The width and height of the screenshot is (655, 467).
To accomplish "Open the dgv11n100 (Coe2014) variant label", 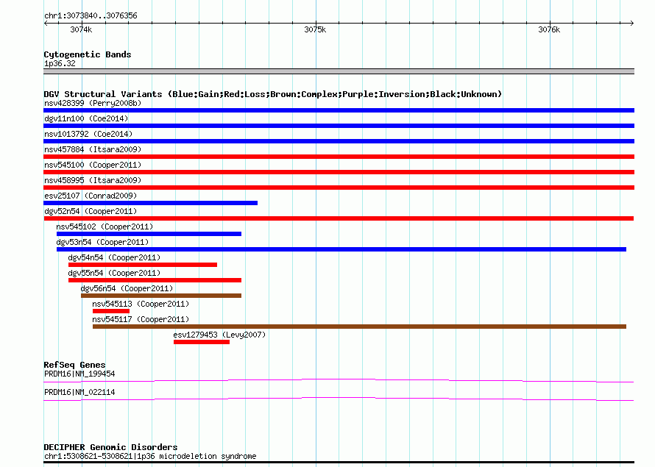I will (86, 118).
